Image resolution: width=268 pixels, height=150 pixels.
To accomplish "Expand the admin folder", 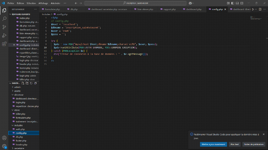I will pos(17,87).
